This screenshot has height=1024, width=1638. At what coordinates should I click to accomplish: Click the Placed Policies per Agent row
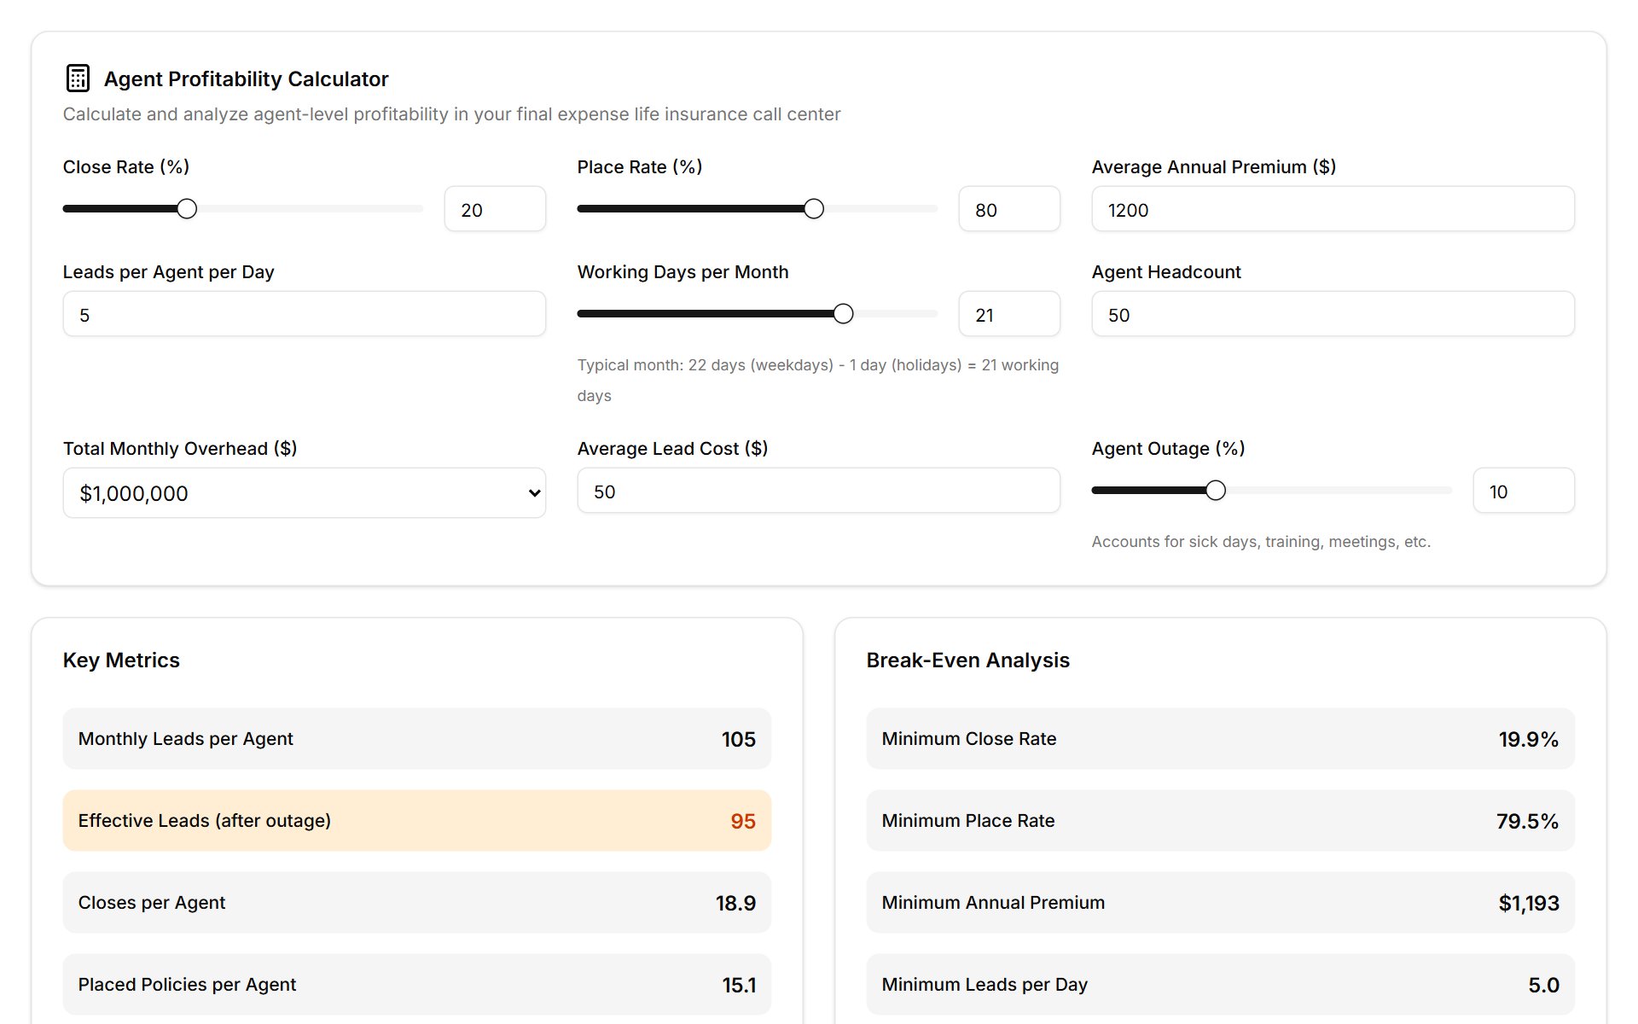(x=416, y=985)
